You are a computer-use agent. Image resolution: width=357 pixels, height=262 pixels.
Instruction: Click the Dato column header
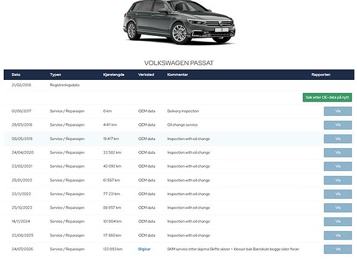click(x=16, y=75)
